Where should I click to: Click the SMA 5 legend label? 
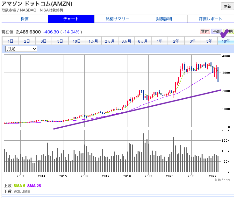tap(19, 186)
